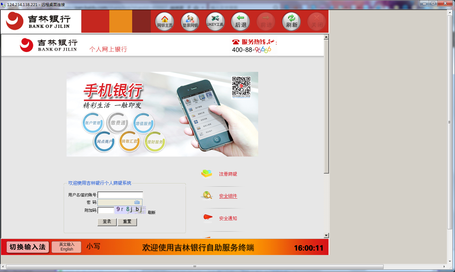Click the 小写 lowercase indicator
The image size is (455, 272).
coord(93,246)
